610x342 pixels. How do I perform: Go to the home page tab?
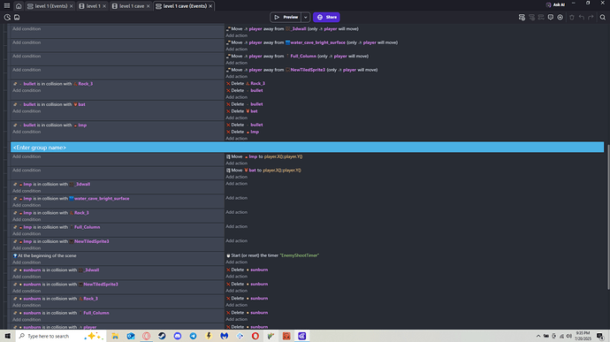19,6
